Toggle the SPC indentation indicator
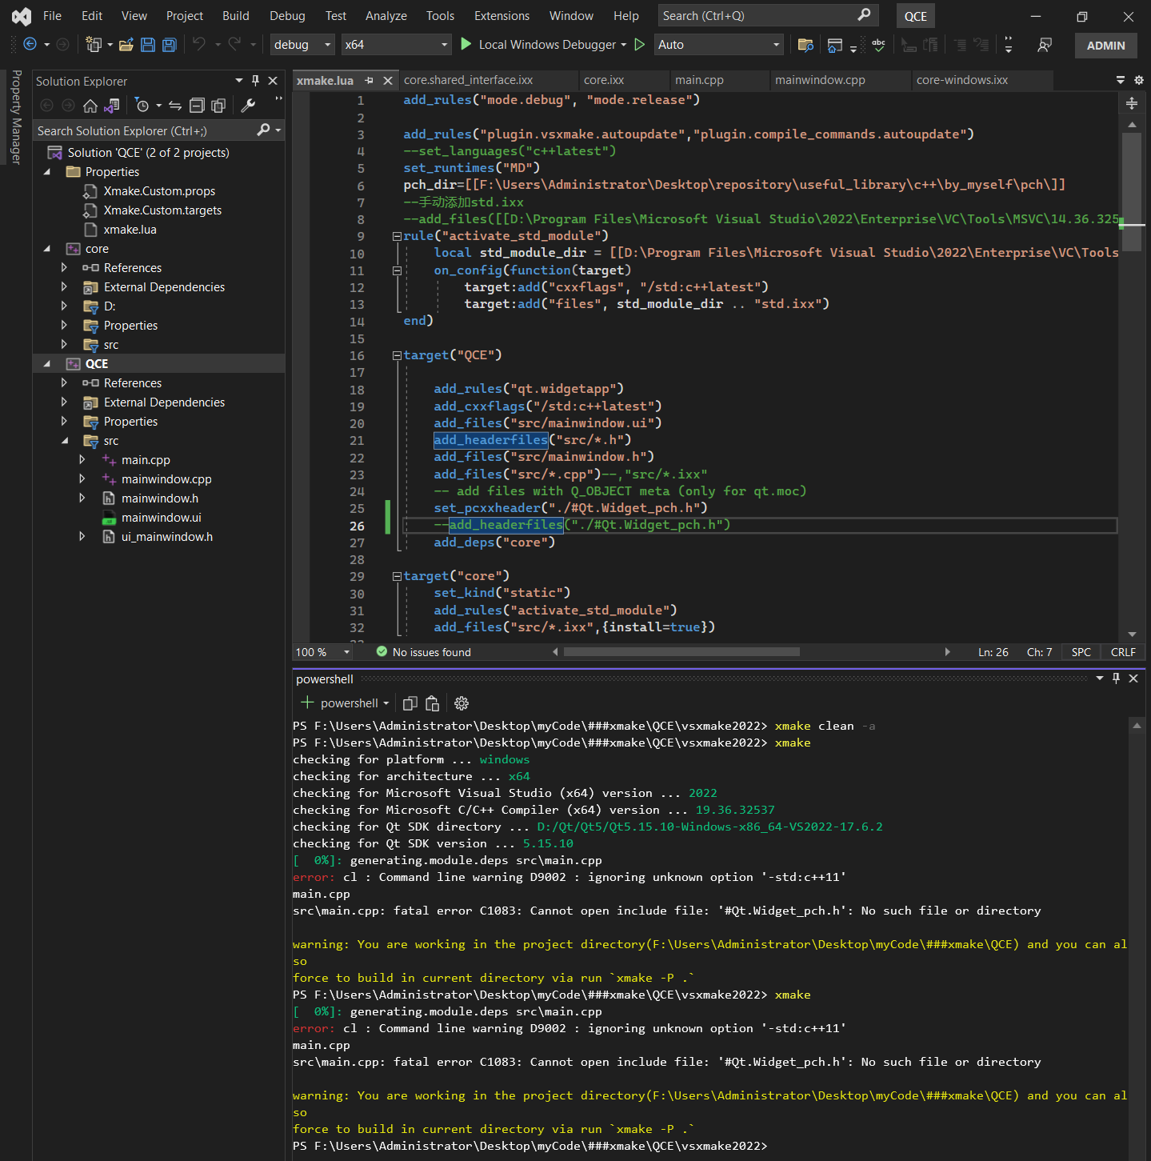The width and height of the screenshot is (1151, 1161). pos(1081,652)
